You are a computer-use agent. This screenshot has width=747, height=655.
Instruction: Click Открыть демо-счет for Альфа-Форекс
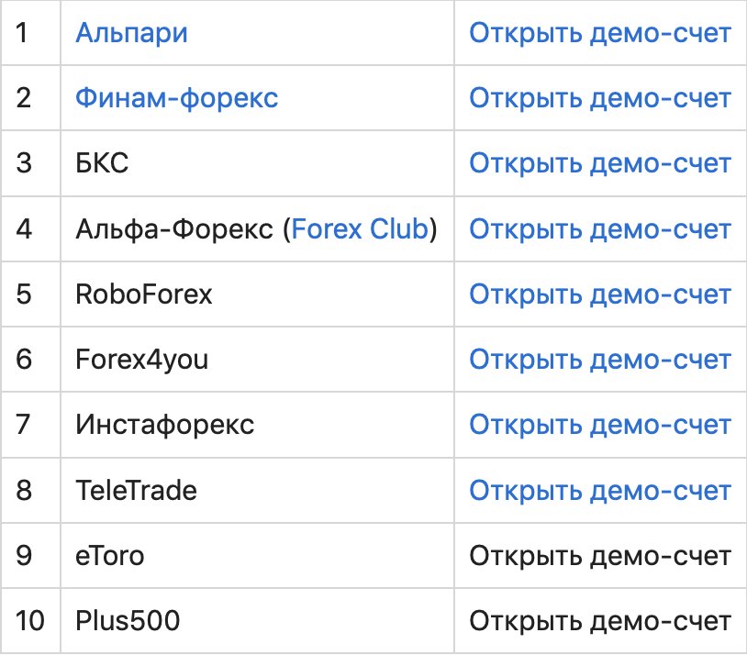[600, 228]
